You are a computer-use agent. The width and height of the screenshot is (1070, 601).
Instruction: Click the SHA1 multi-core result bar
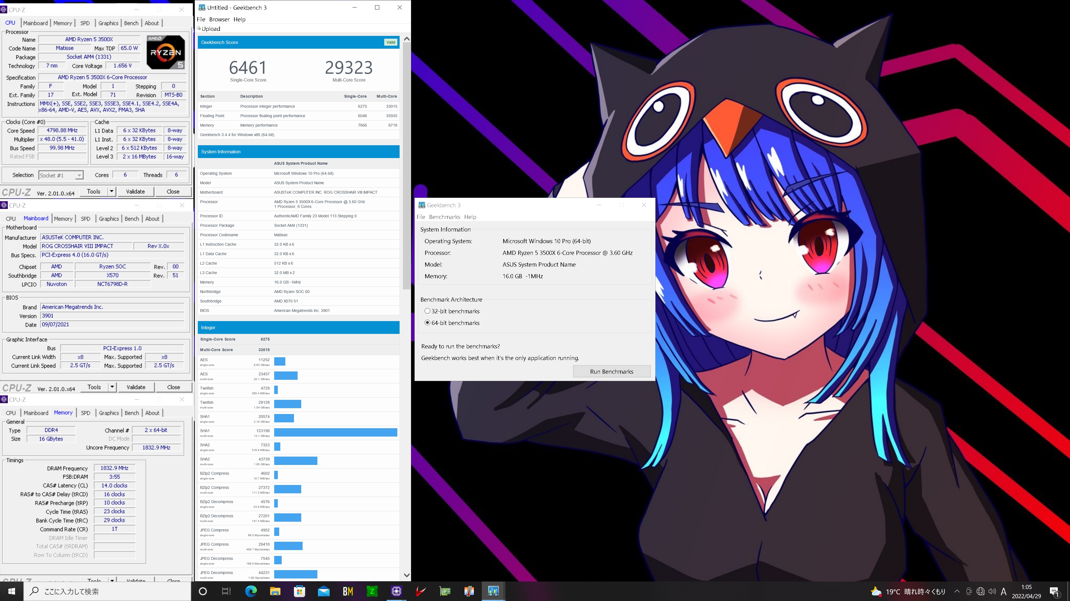[335, 433]
